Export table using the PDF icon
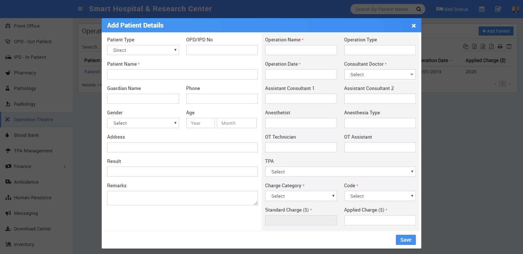Viewport: 523px width, 254px height. (491, 46)
